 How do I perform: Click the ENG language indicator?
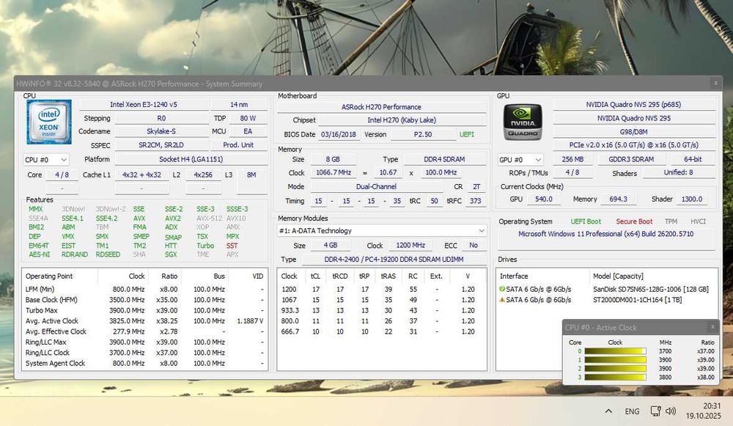(632, 411)
